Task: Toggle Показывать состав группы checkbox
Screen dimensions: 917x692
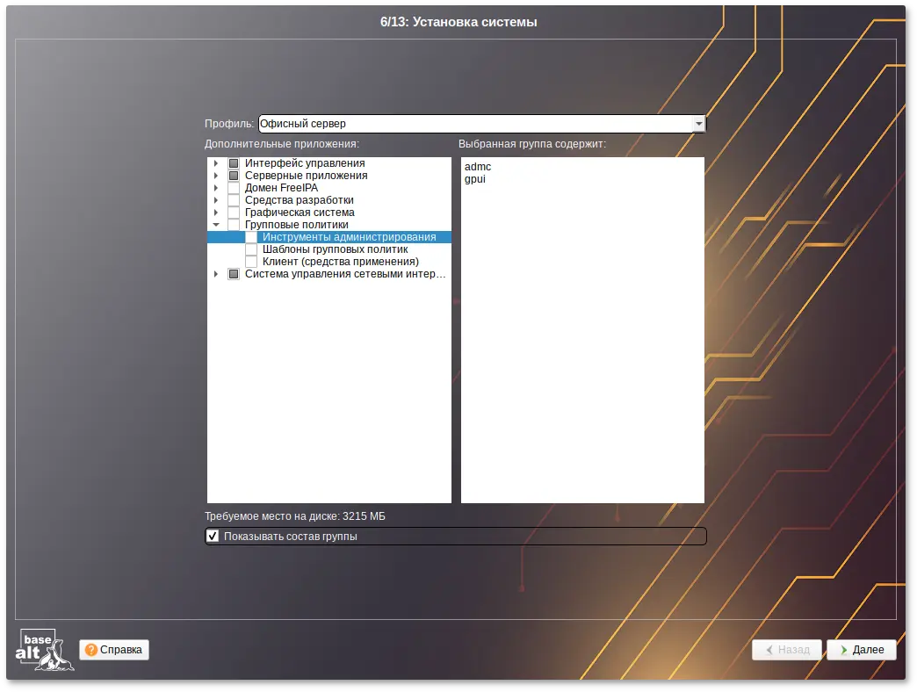Action: pyautogui.click(x=213, y=536)
